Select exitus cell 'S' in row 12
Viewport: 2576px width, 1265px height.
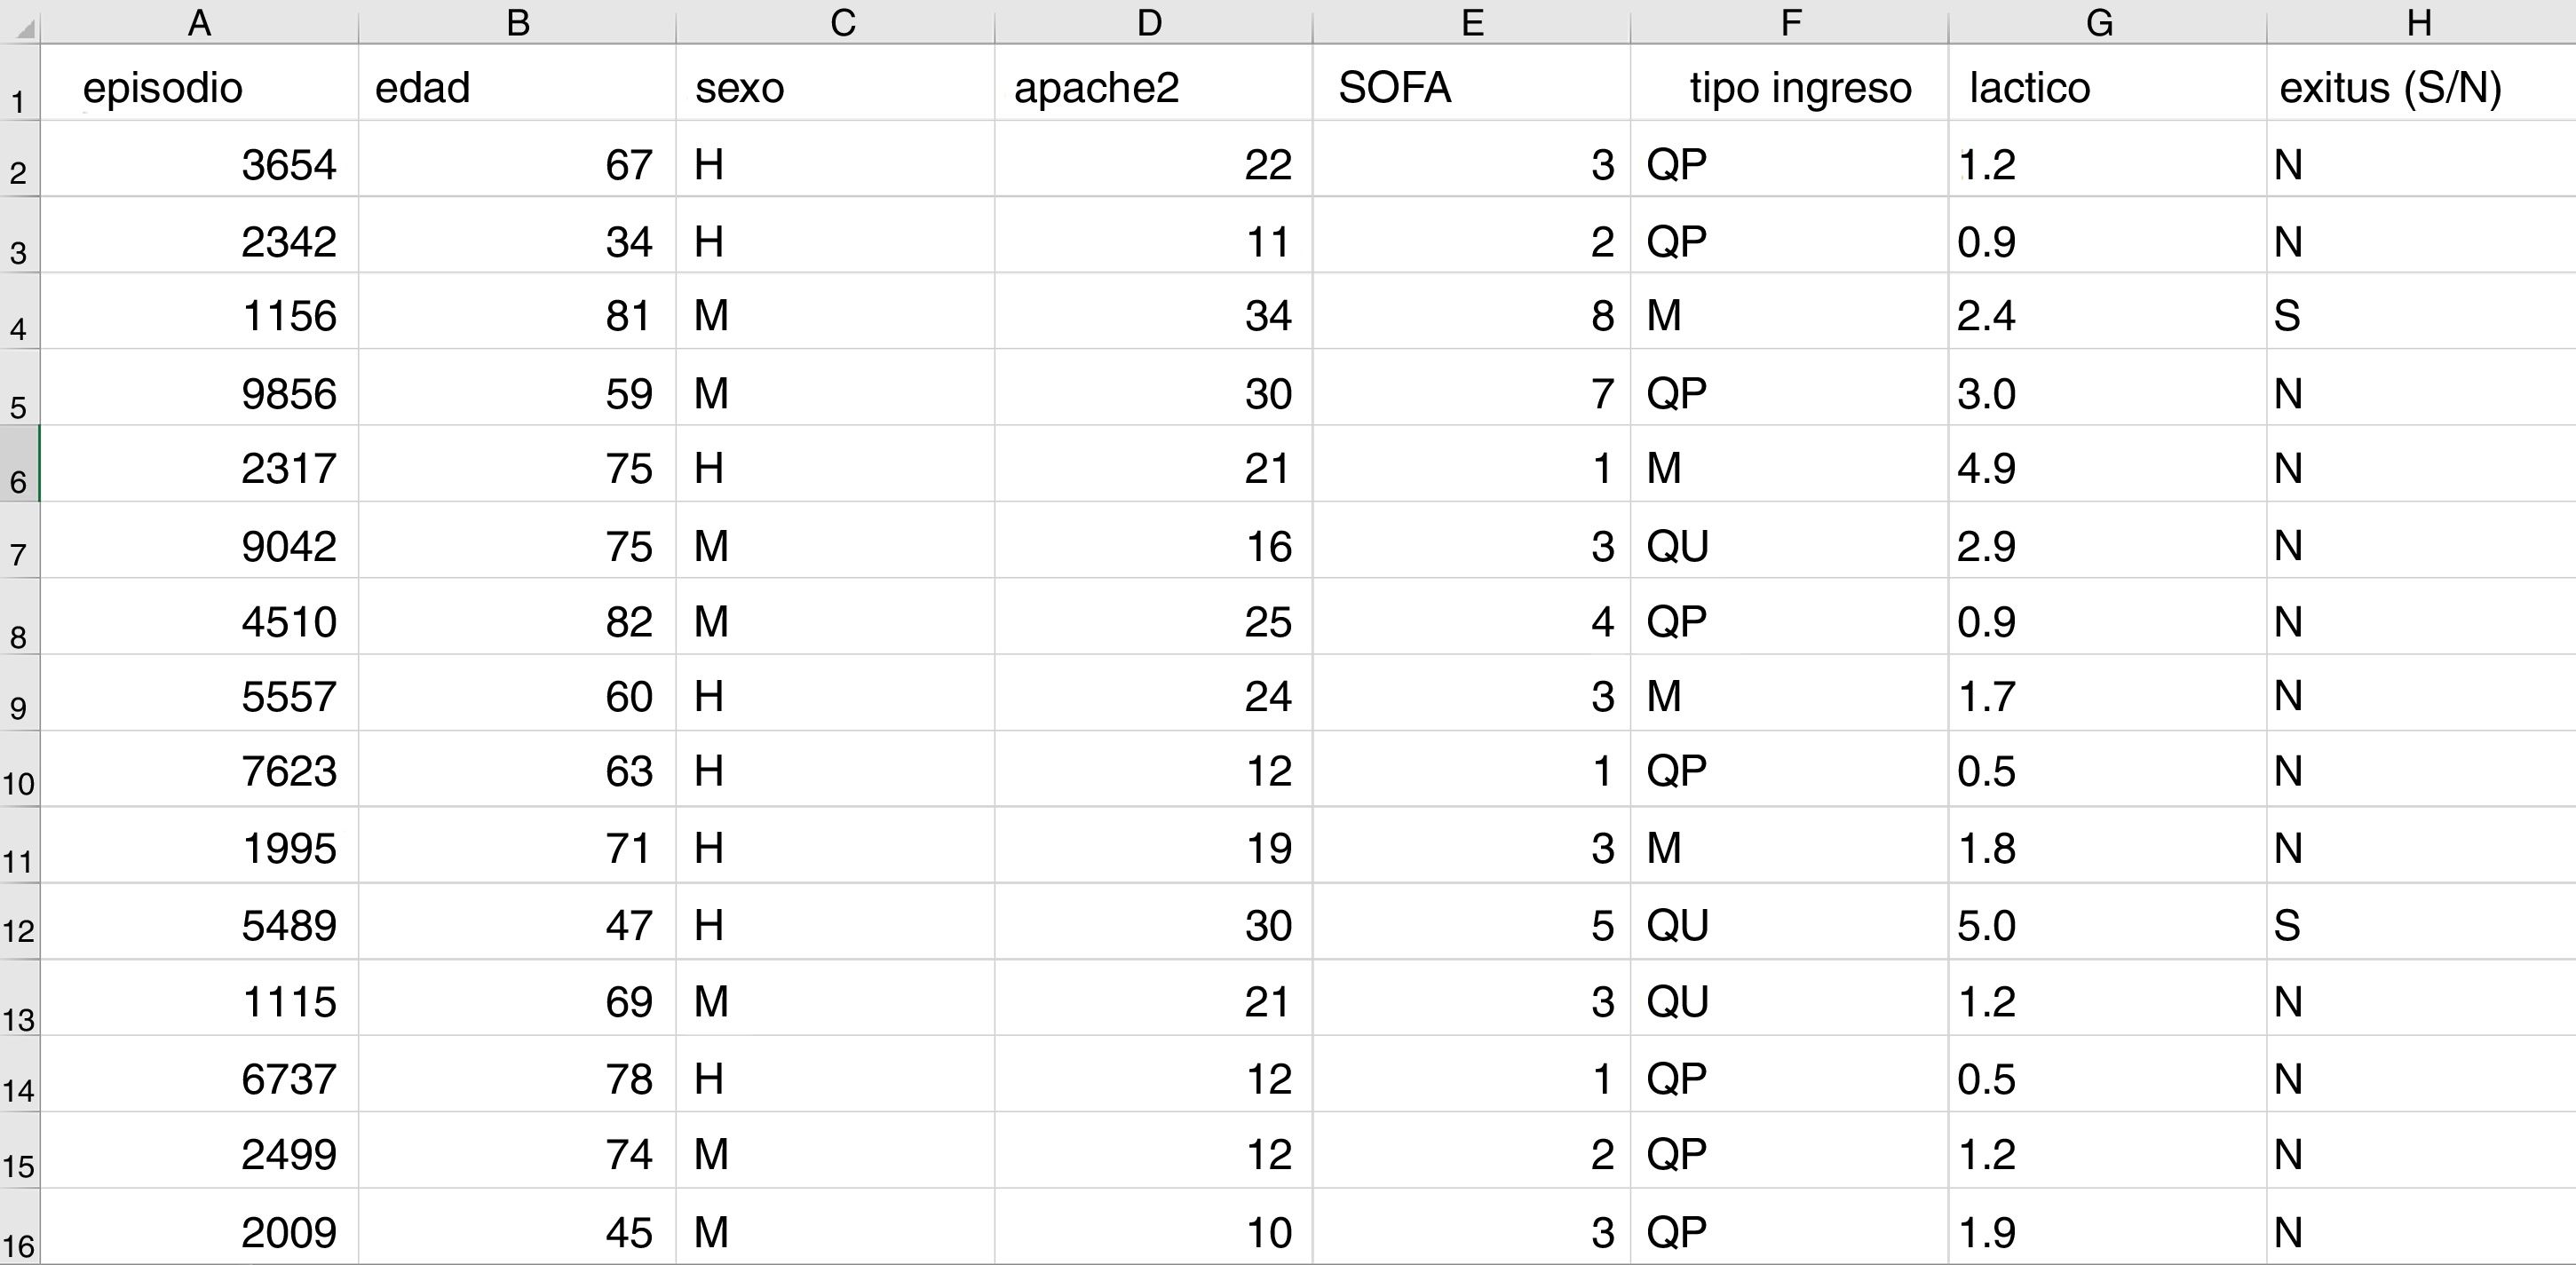coord(2418,925)
